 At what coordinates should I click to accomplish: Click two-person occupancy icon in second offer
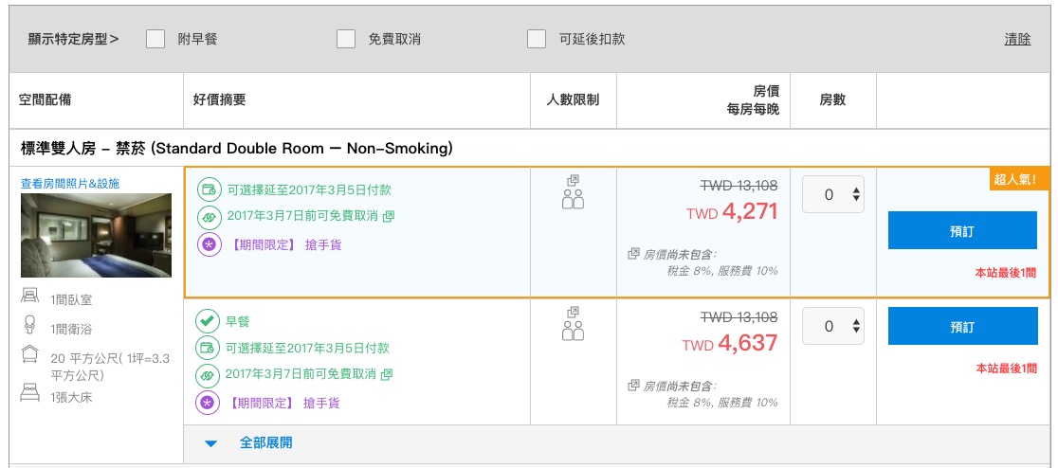click(x=573, y=331)
